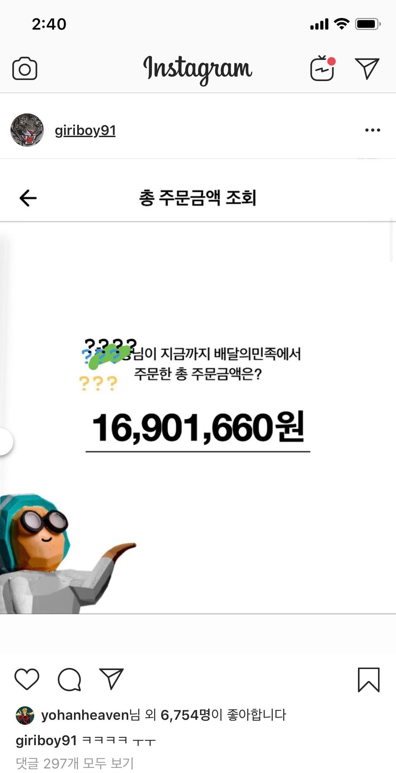The height and width of the screenshot is (773, 396).
Task: Like the post with heart icon
Action: (x=27, y=679)
